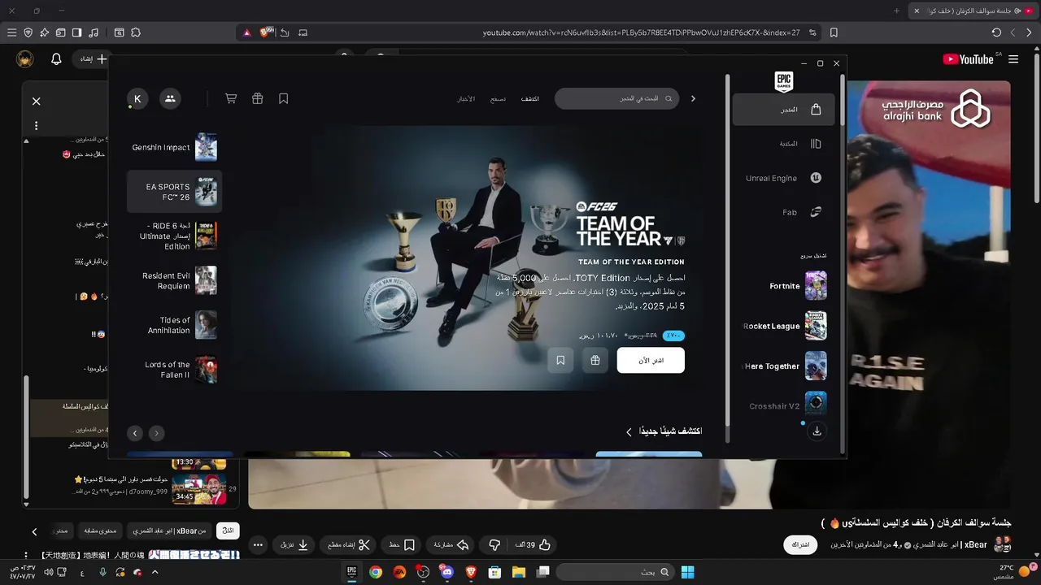Image resolution: width=1041 pixels, height=585 pixels.
Task: Reload the page in Brave
Action: click(x=996, y=32)
